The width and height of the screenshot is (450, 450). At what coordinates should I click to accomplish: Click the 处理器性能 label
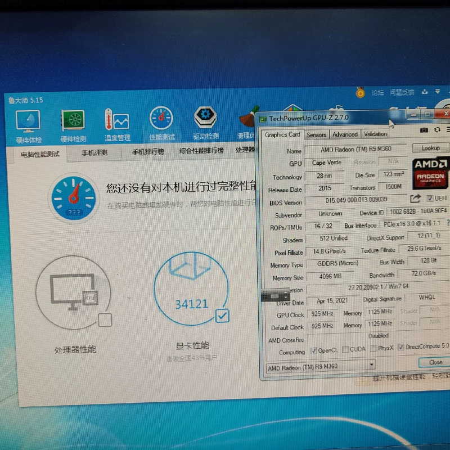(75, 349)
